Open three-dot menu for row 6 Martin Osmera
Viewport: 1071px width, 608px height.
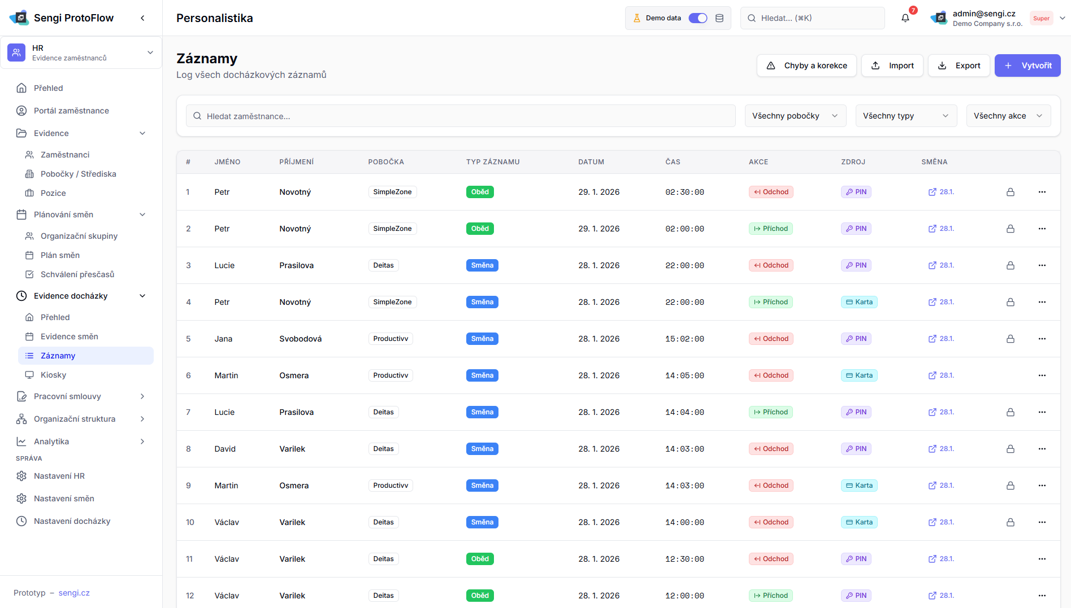[1042, 375]
